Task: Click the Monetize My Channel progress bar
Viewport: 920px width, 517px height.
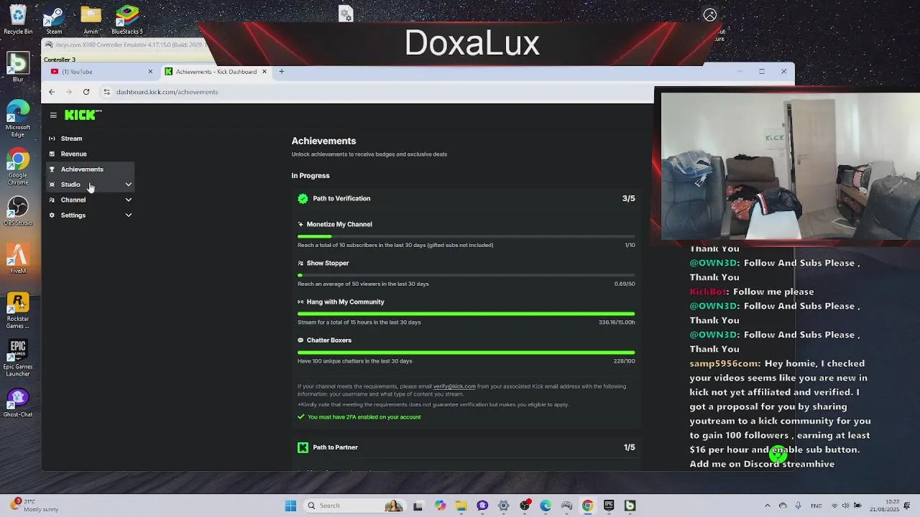Action: (x=466, y=236)
